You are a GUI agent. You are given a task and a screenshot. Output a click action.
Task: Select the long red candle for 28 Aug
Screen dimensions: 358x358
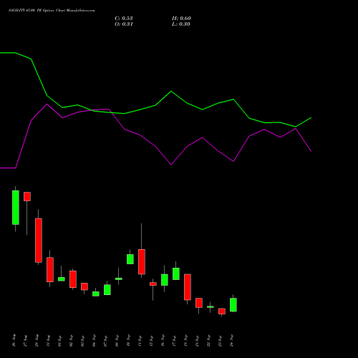coord(39,241)
